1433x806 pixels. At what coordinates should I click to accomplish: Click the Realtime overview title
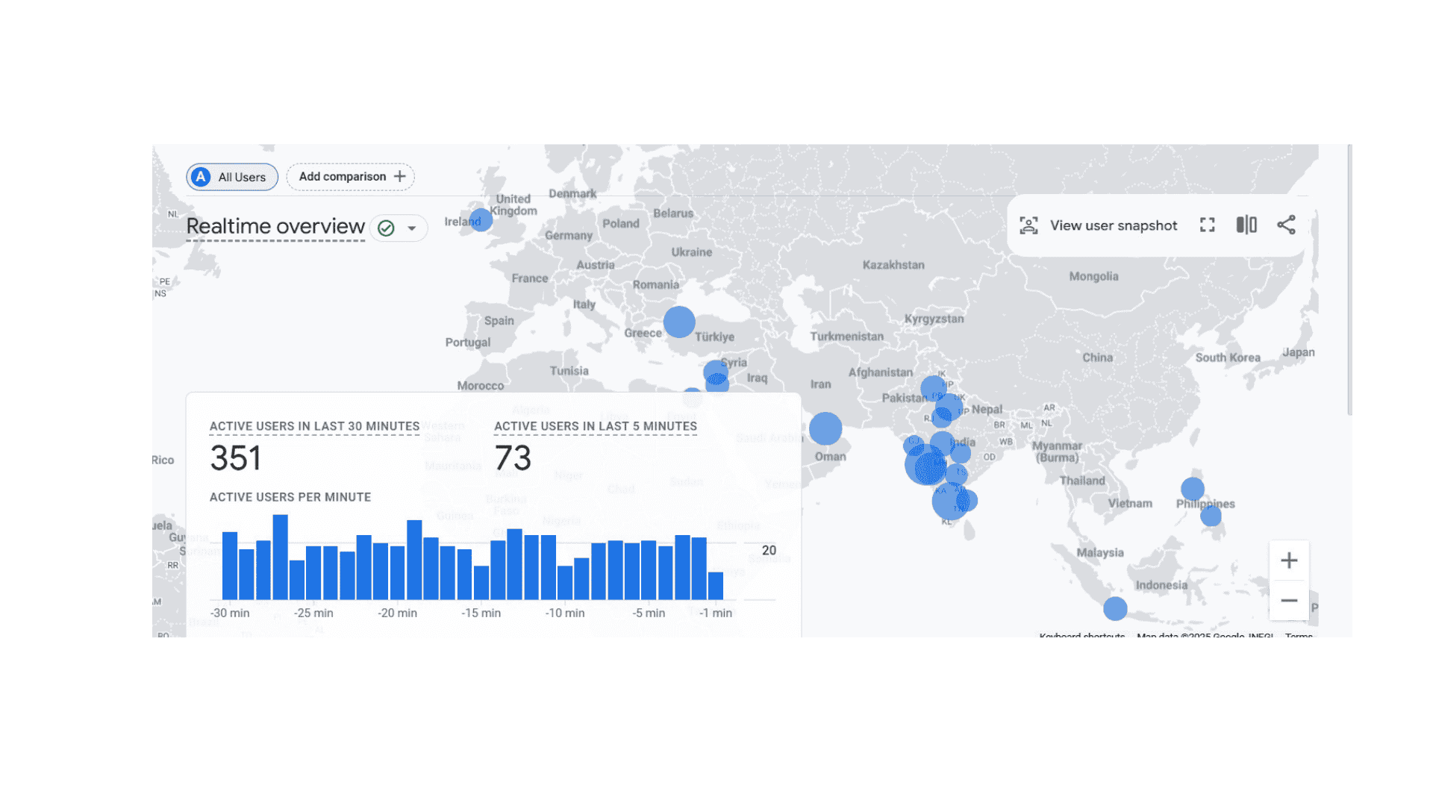click(275, 226)
